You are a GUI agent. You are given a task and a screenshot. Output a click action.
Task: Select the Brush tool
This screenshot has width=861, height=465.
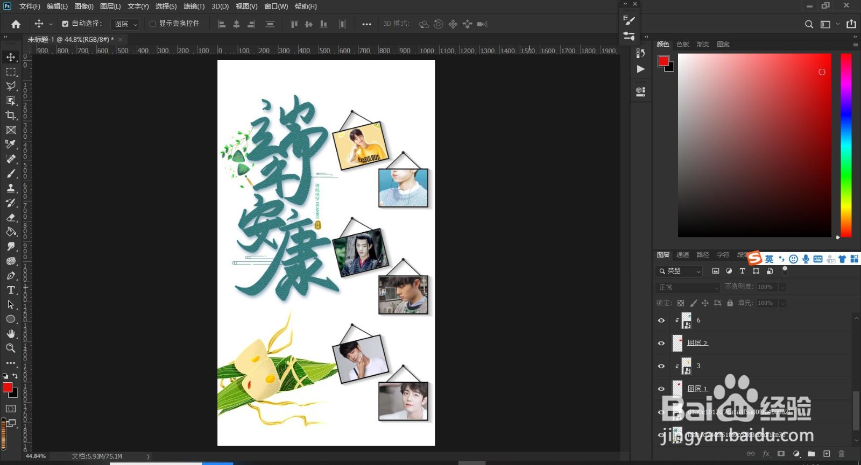[11, 174]
